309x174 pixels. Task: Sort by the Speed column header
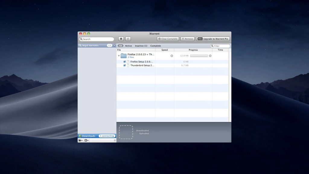point(164,50)
